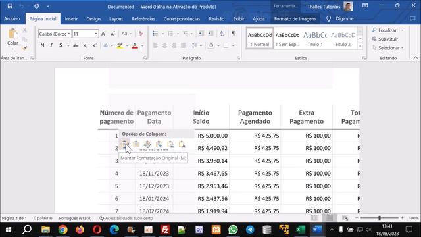
Task: Open Excel from the taskbar
Action: [301, 230]
